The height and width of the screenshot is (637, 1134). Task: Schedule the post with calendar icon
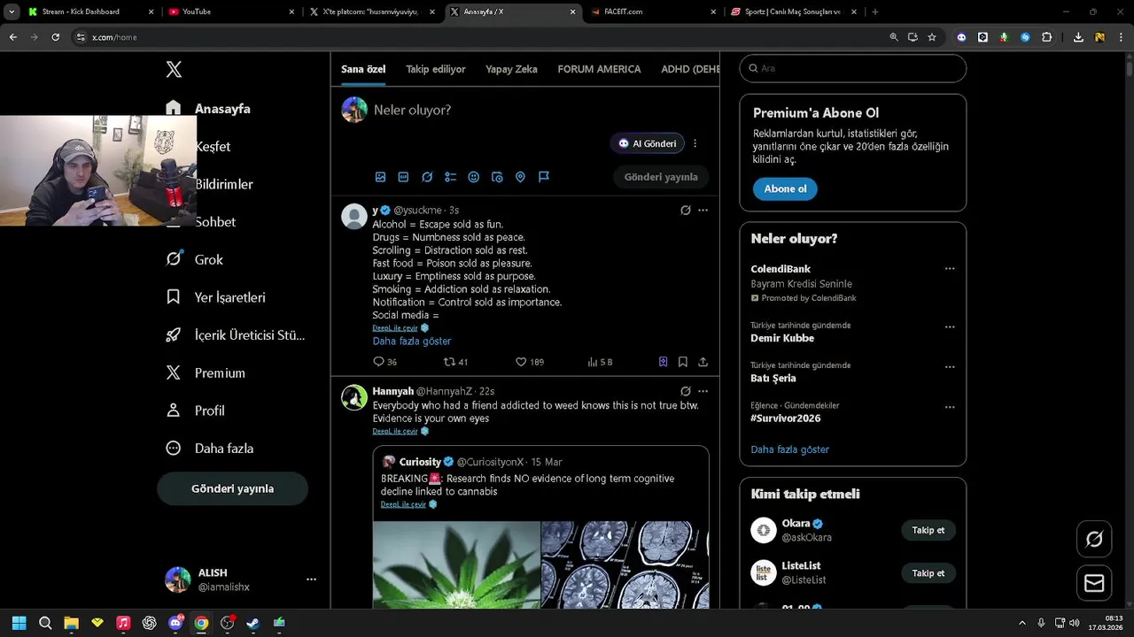point(497,177)
